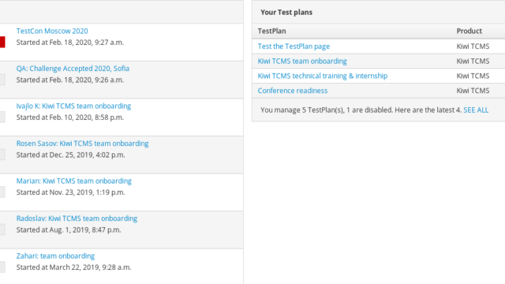Open Ivajlo K: Kiwi TCMS team onboarding

73,106
